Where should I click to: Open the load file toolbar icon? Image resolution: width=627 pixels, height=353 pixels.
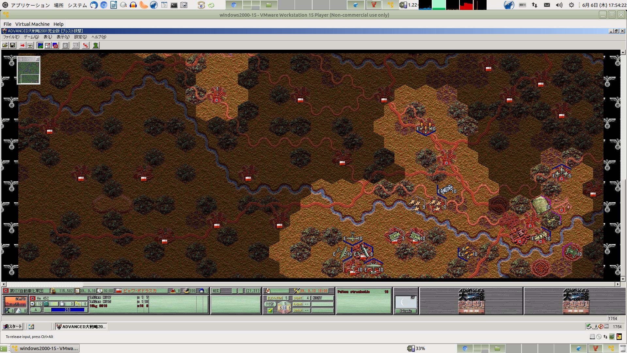pos(5,45)
